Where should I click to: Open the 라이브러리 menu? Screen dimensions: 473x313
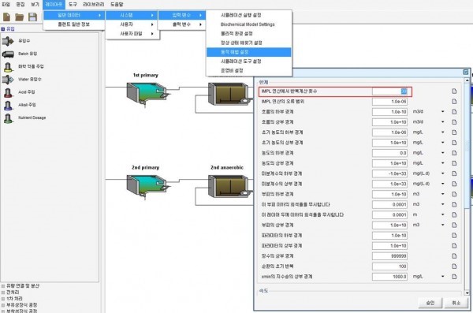pos(94,4)
